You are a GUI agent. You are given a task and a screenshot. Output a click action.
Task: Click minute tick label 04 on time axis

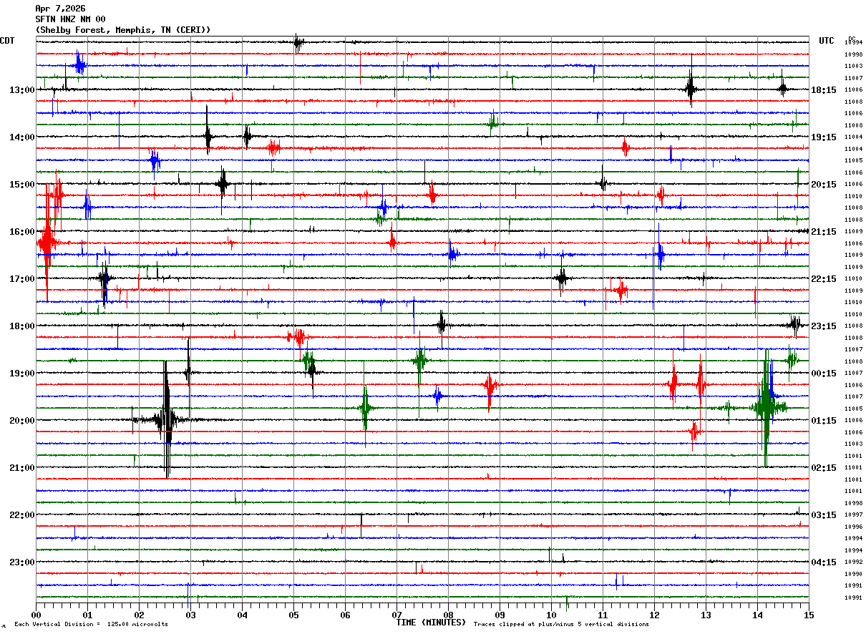tap(242, 615)
